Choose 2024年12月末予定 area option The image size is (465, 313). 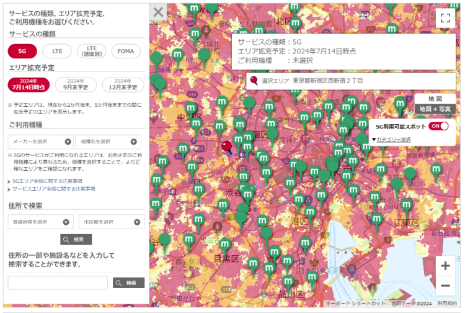click(x=123, y=84)
